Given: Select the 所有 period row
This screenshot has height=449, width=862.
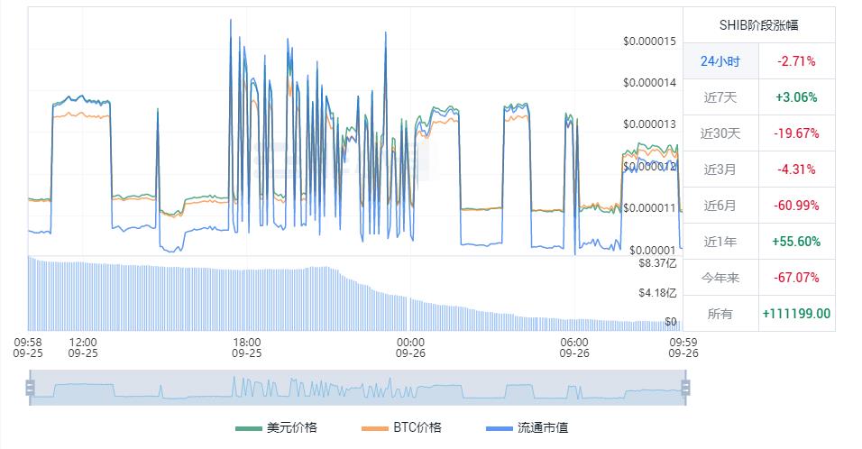Looking at the screenshot, I should (720, 314).
